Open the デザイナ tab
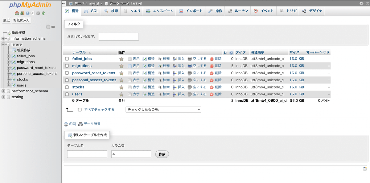 pos(312,11)
